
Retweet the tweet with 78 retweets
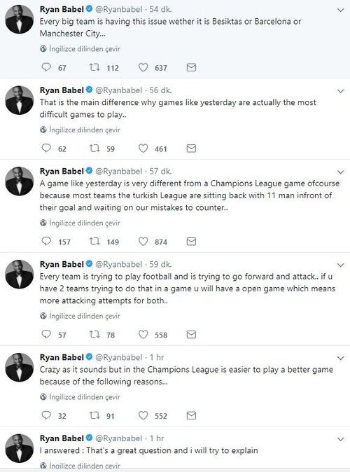[94, 335]
